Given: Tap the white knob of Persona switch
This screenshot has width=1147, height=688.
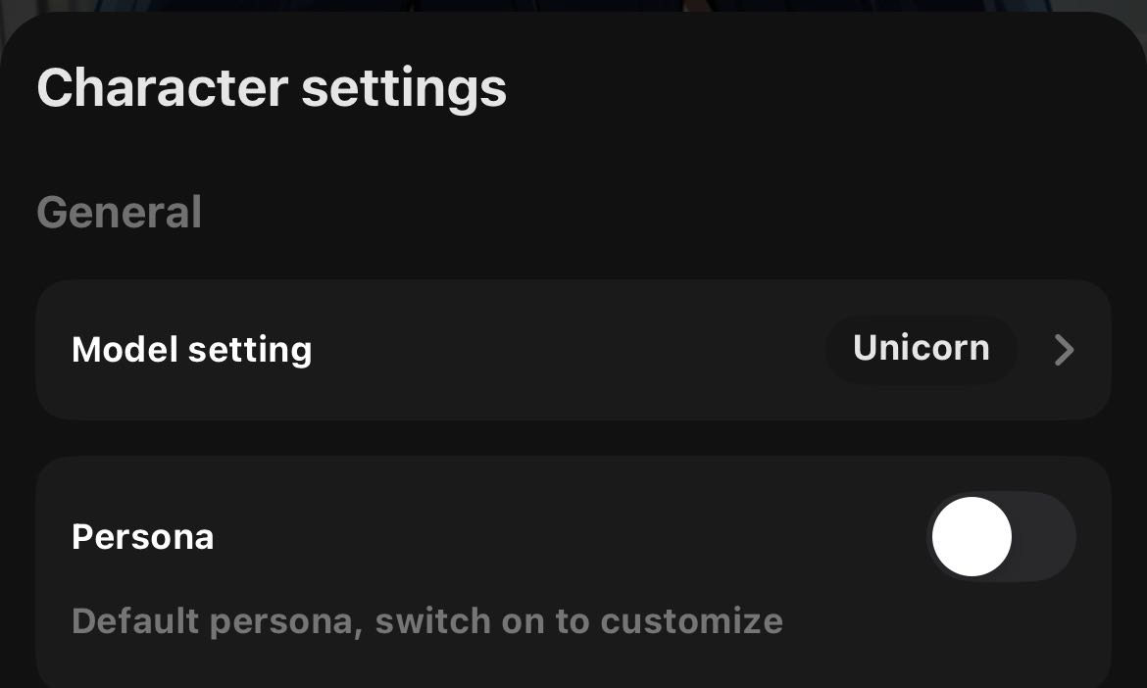Looking at the screenshot, I should click(972, 537).
